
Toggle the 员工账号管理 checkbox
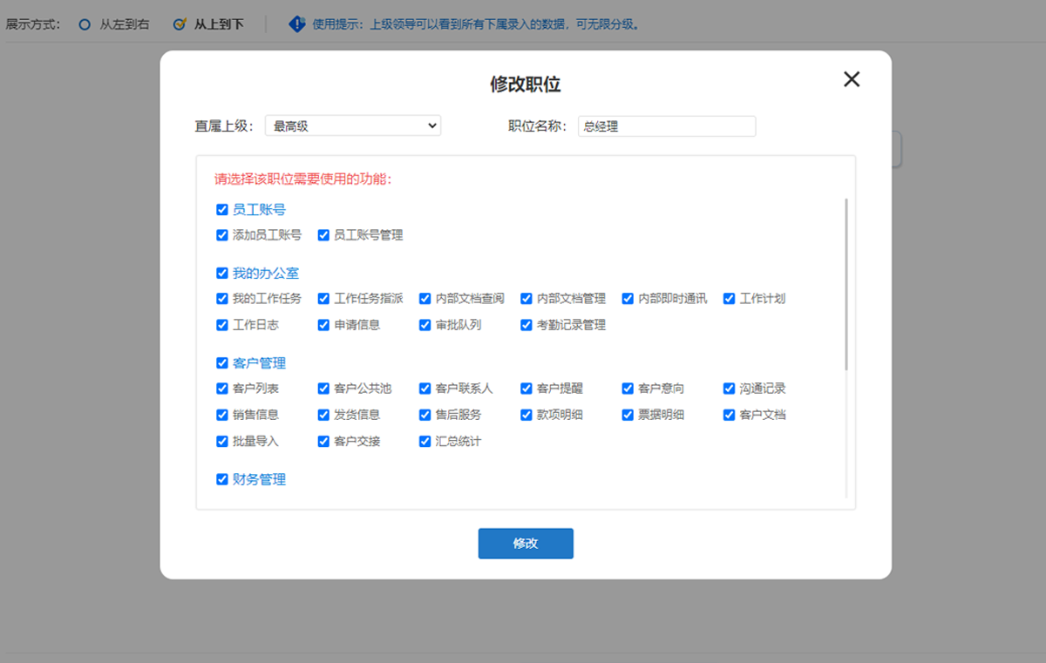click(323, 235)
